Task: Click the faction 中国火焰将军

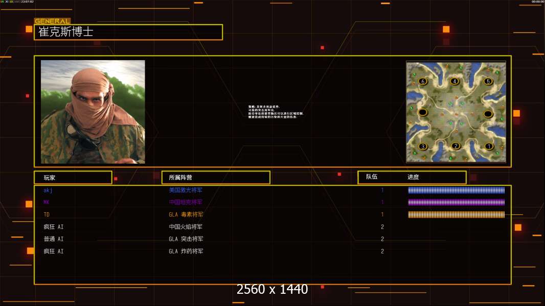Action: point(186,226)
